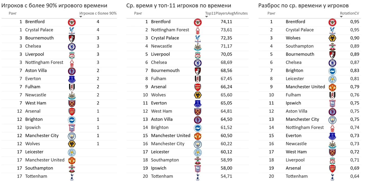This screenshot has height=184, width=386.
Task: Click Nottingham Forest crest in middle table
Action: click(x=198, y=30)
